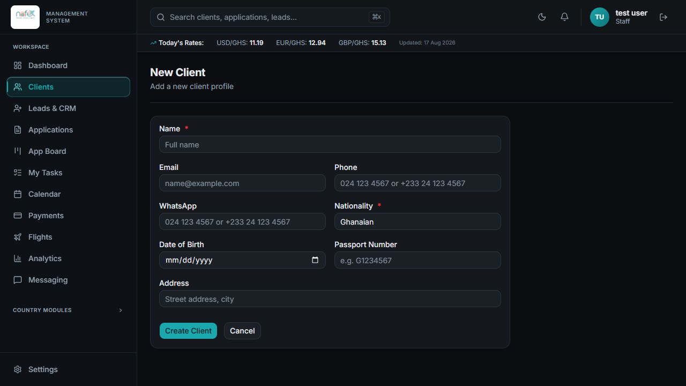The width and height of the screenshot is (686, 386).
Task: Open the Date of Birth calendar picker
Action: point(315,260)
